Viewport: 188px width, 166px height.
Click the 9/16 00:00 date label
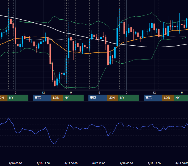[x=15, y=163]
